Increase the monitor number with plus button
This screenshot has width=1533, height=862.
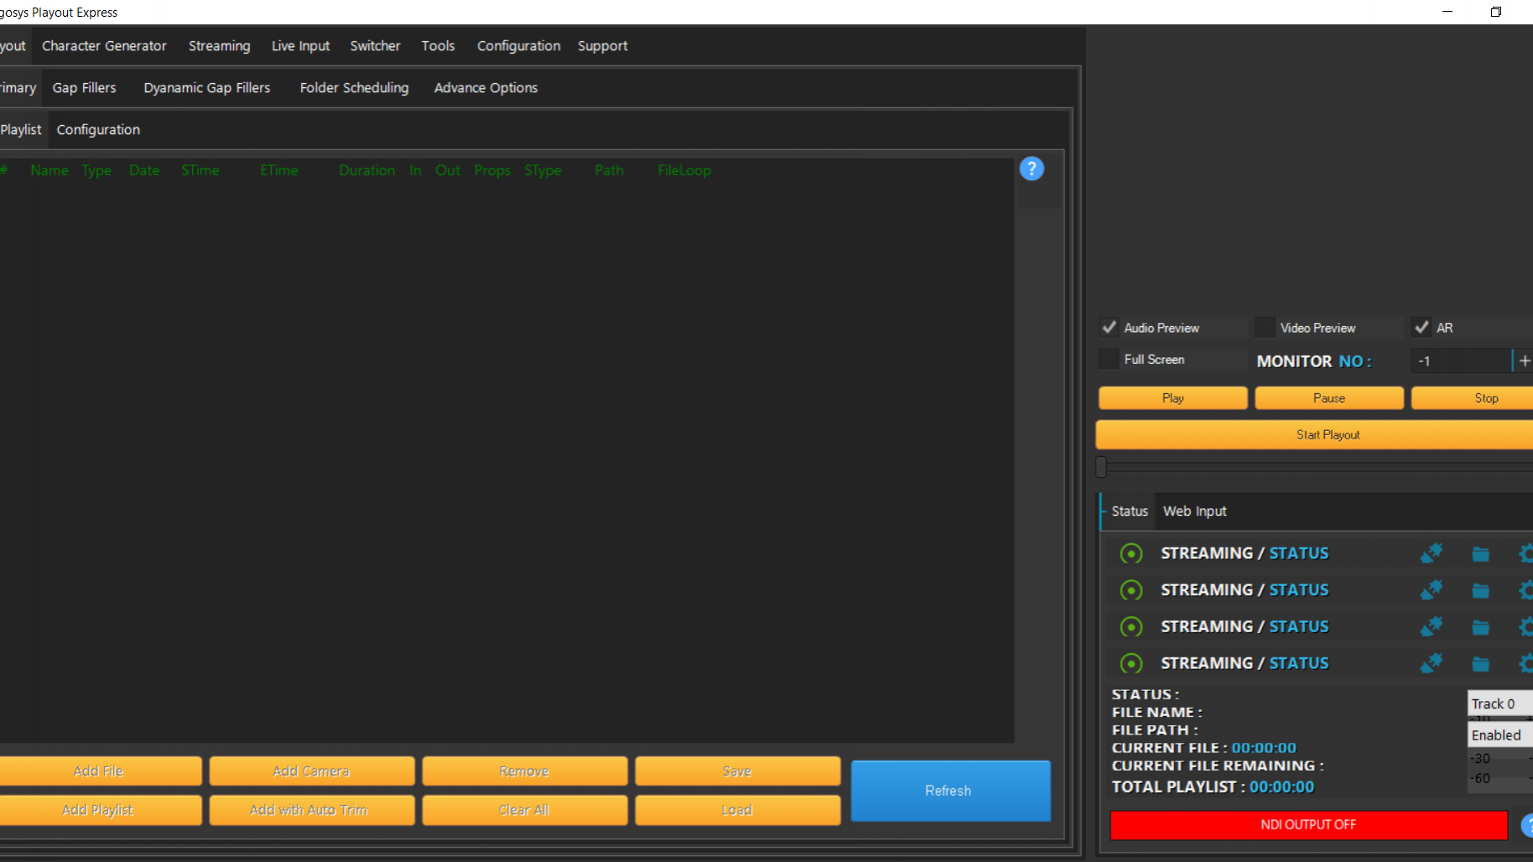point(1524,361)
